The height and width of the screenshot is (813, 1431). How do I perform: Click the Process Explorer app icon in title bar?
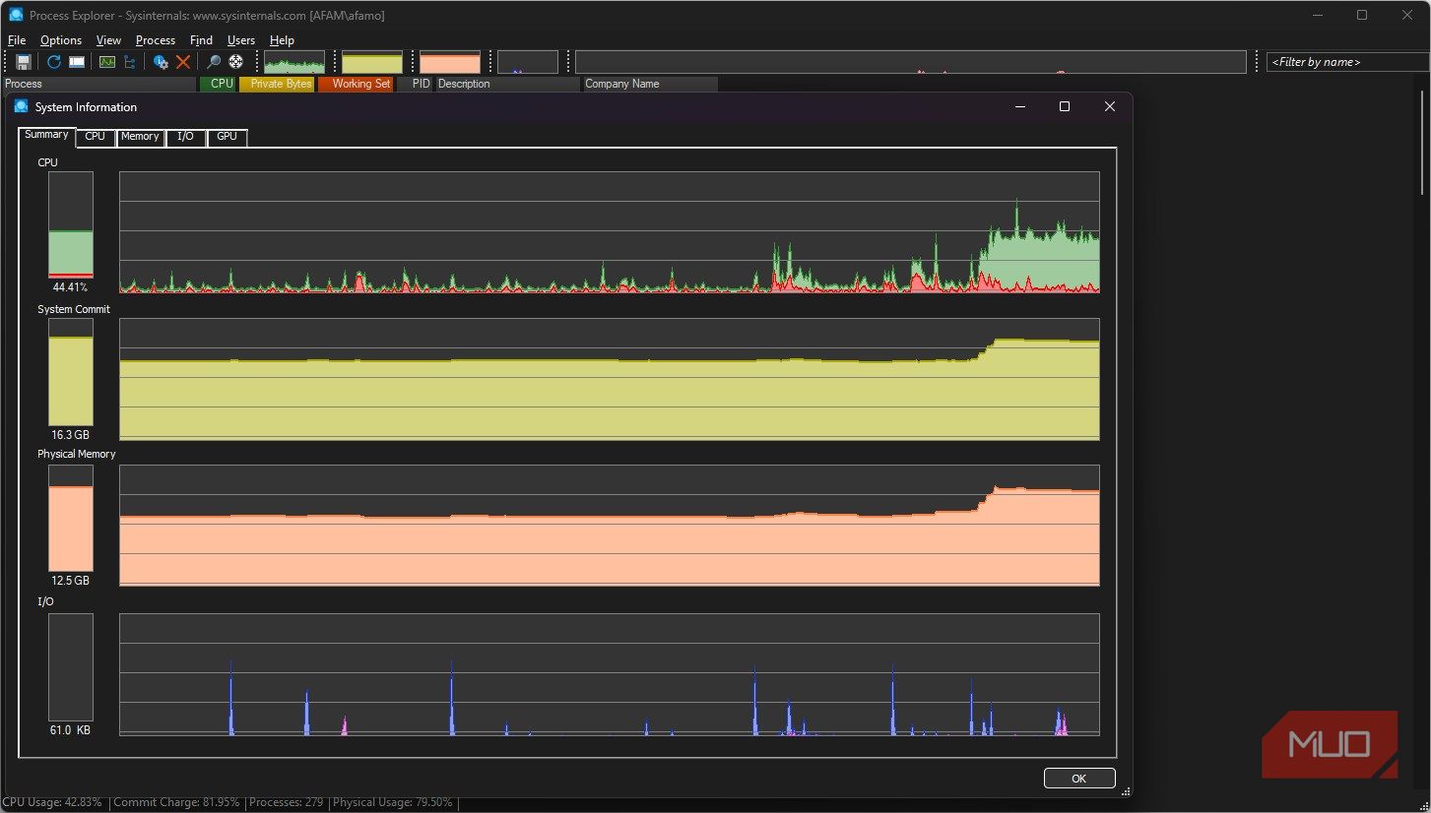coord(16,16)
